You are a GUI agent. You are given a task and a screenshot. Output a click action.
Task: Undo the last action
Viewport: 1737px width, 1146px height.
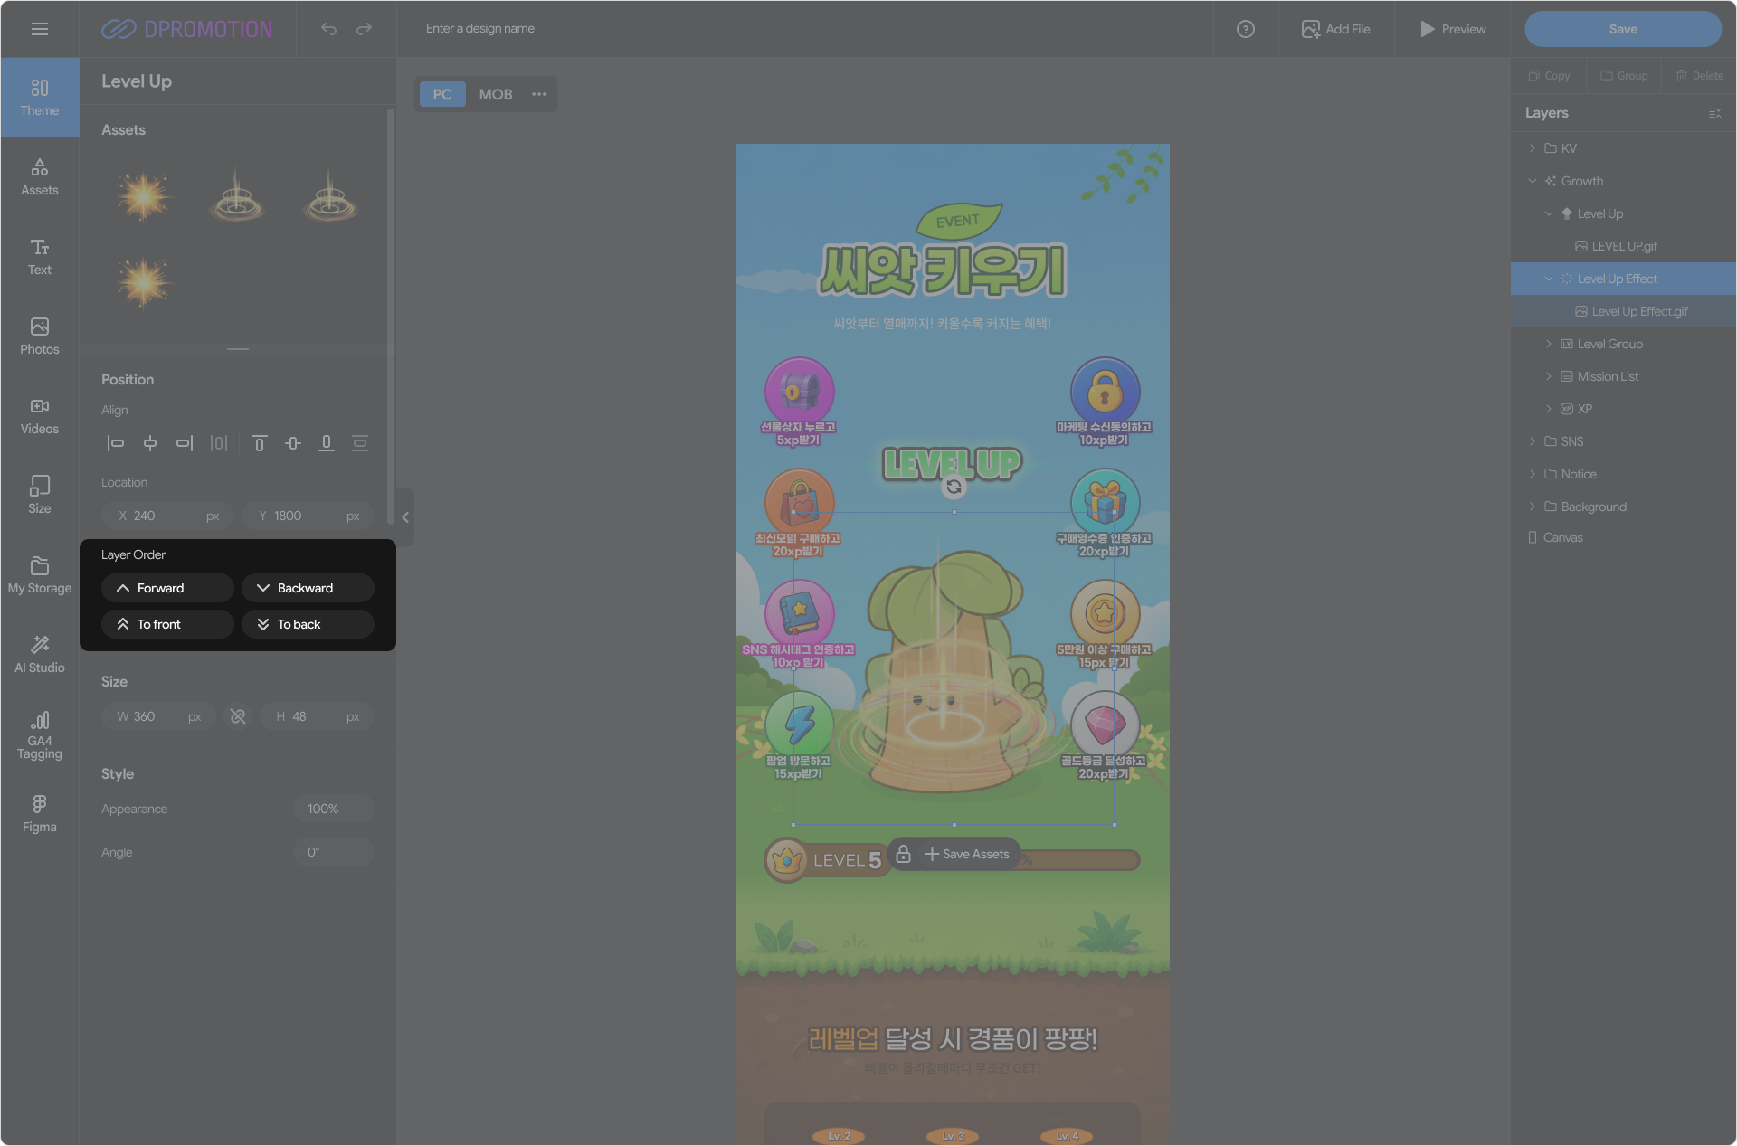(328, 29)
